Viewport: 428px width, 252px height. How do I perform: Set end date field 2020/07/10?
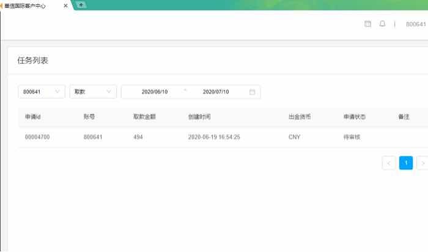coord(216,92)
